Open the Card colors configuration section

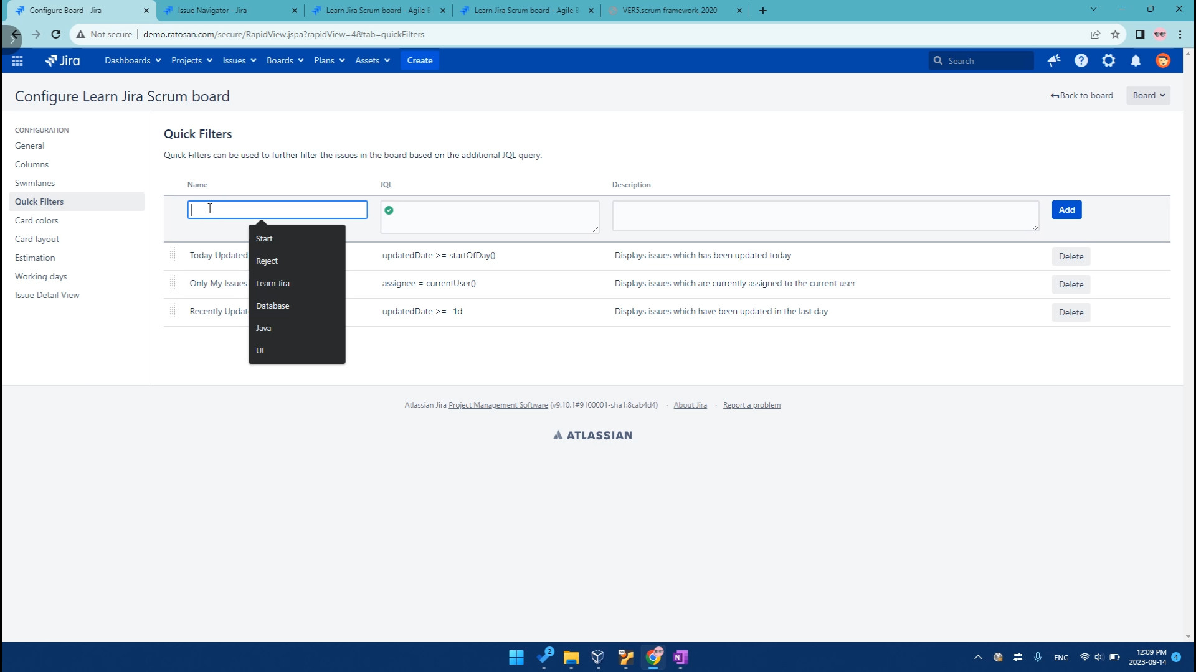pos(36,220)
